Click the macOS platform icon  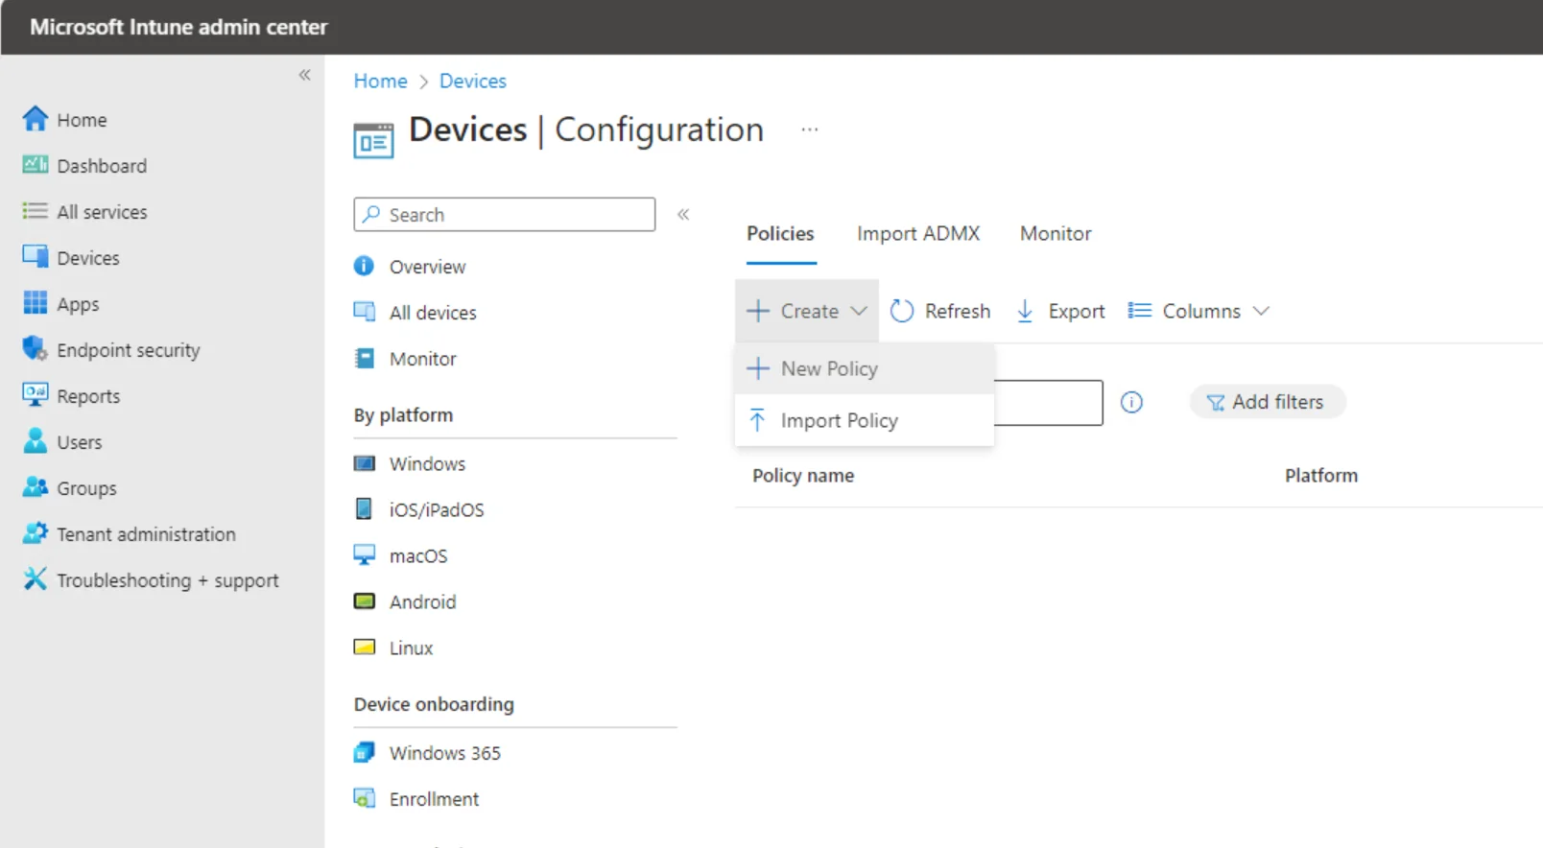coord(365,554)
